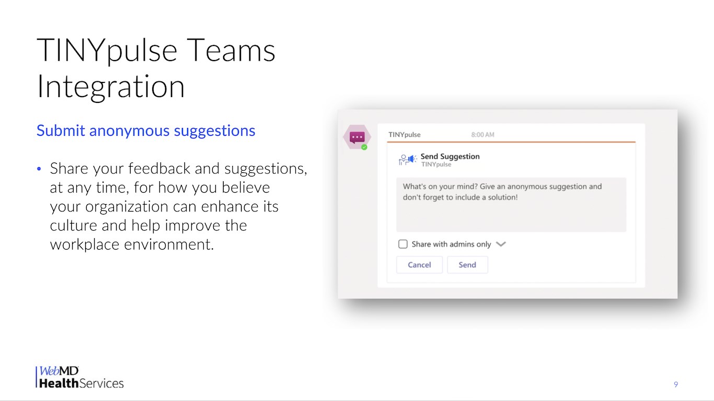Image resolution: width=714 pixels, height=401 pixels.
Task: Click the TINYpulse sender name in message header
Action: 405,135
